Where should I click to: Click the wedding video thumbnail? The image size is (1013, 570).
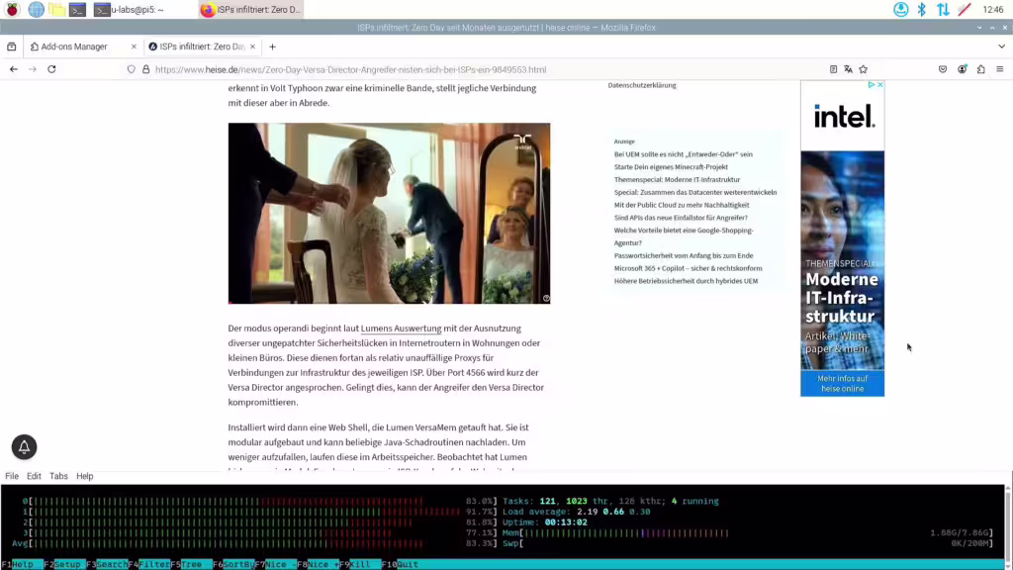coord(389,214)
